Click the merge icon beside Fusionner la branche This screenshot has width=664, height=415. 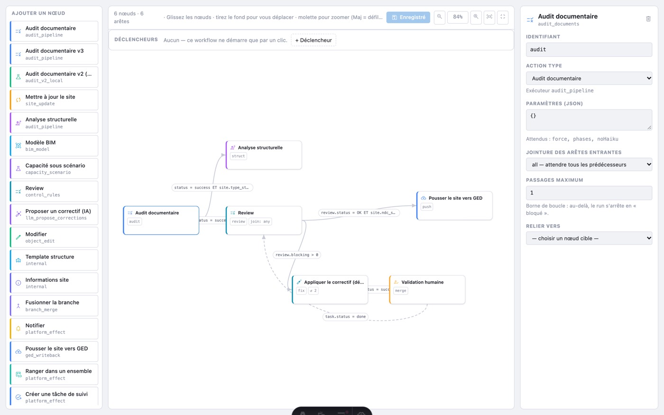point(18,306)
